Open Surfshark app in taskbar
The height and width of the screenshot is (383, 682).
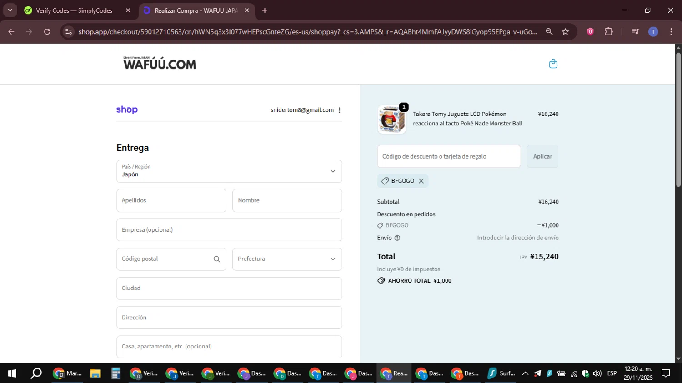coord(501,373)
